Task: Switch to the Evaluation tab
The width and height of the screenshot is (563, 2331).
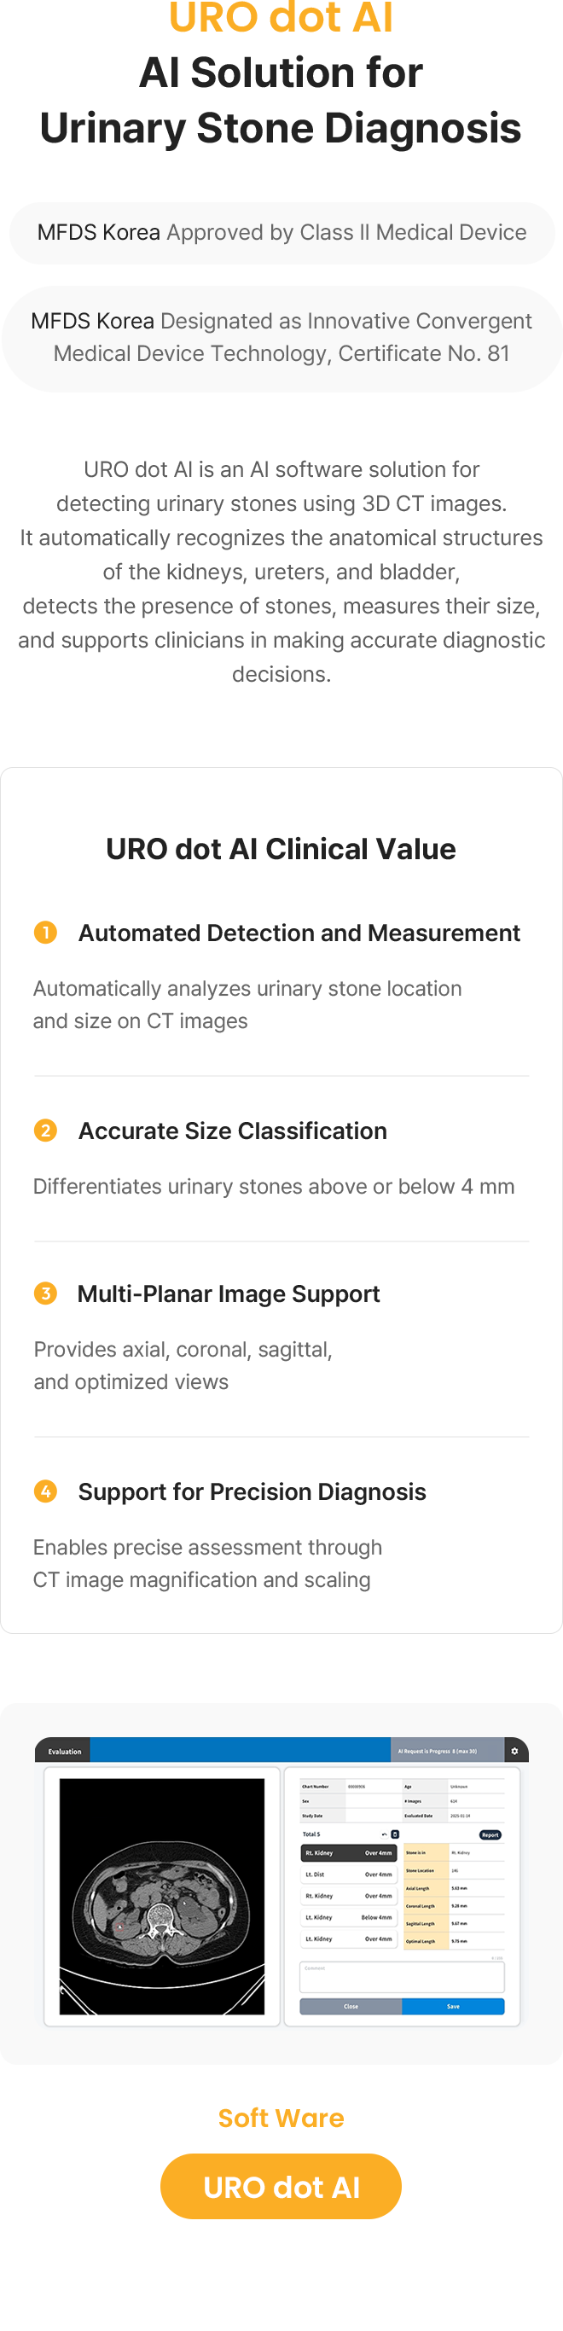Action: (64, 1751)
